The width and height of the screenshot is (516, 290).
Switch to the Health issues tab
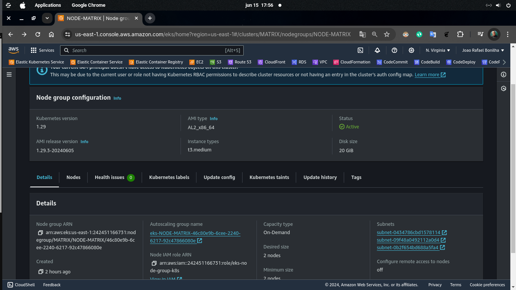click(x=114, y=177)
